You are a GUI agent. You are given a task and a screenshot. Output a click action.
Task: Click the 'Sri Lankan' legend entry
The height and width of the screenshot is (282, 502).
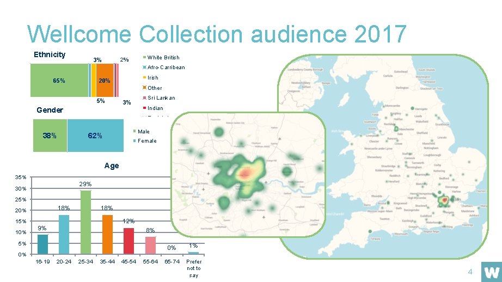click(x=159, y=97)
